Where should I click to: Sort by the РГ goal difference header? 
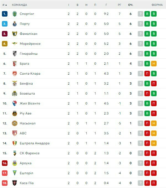(x=120, y=5)
